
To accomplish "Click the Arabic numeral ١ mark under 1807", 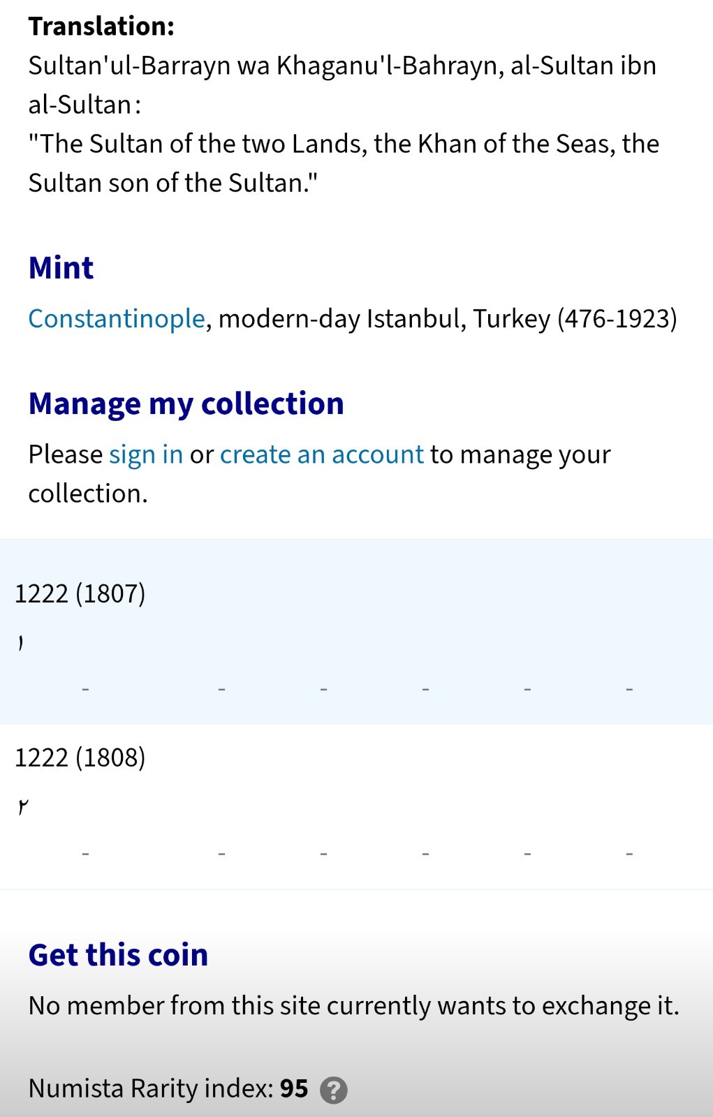I will [x=21, y=643].
